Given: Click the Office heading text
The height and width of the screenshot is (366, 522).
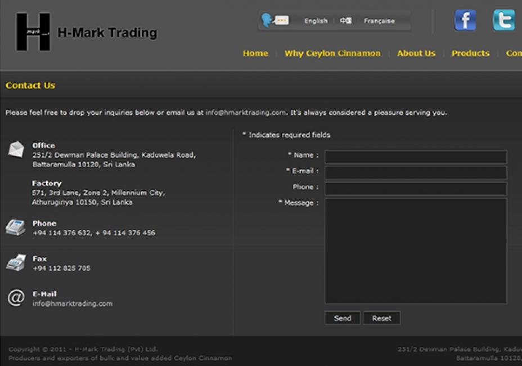Looking at the screenshot, I should pos(44,145).
